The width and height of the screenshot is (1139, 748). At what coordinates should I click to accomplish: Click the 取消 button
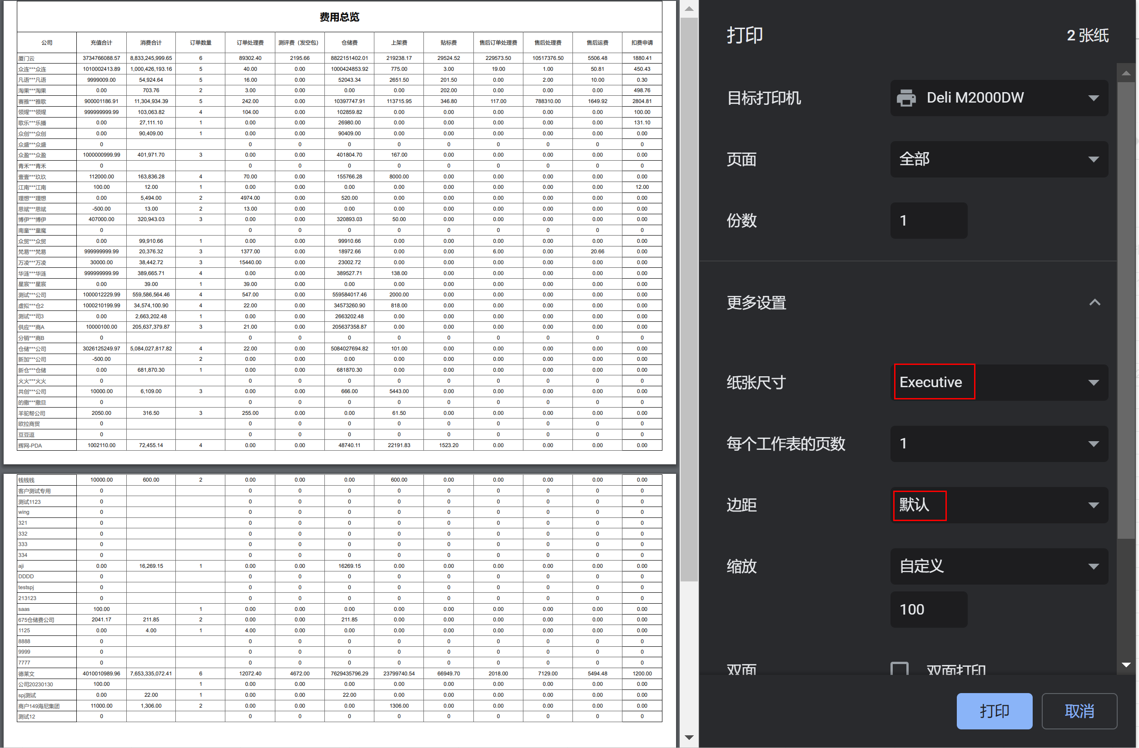pos(1079,711)
